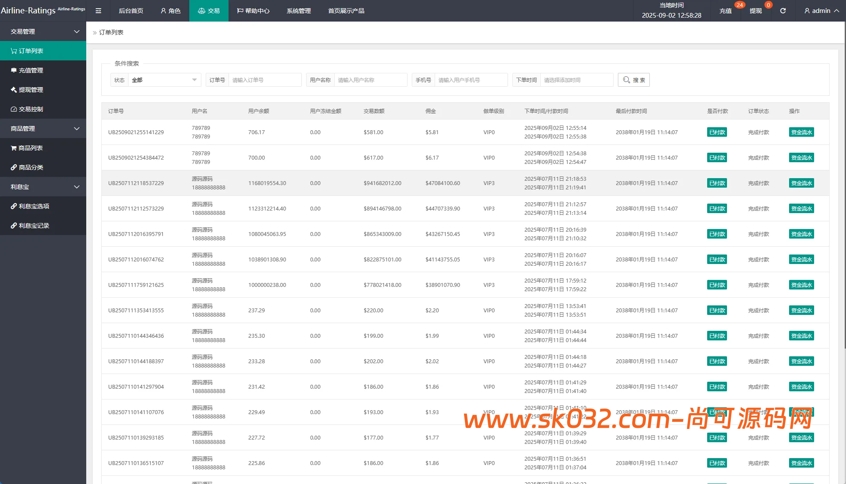
Task: Click the 订单号 input field
Action: pos(265,80)
